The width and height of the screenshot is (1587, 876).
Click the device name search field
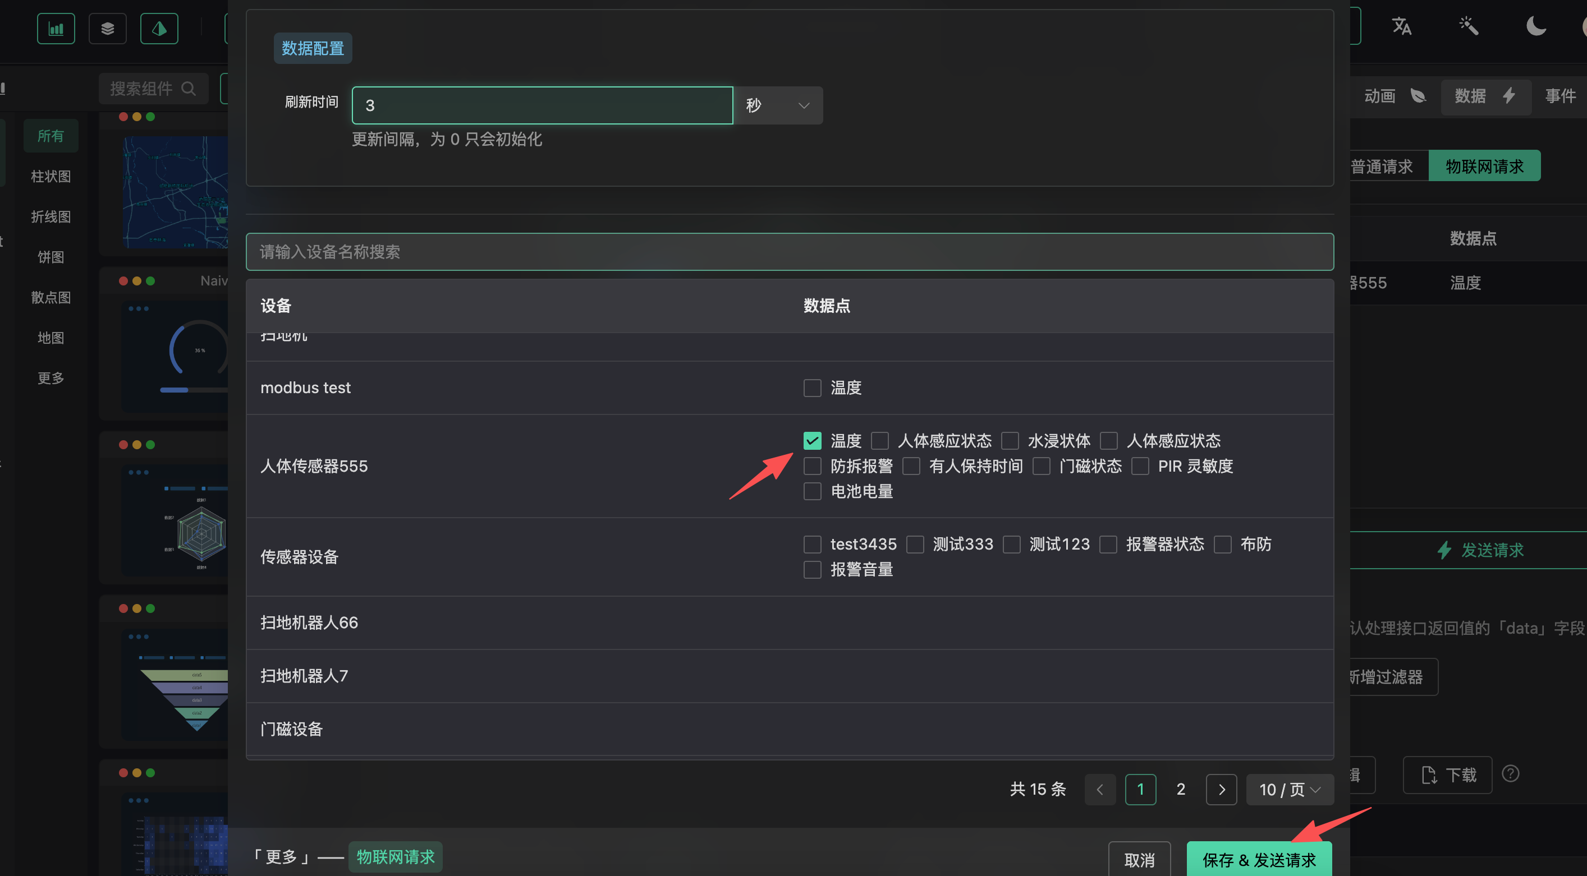coord(790,252)
